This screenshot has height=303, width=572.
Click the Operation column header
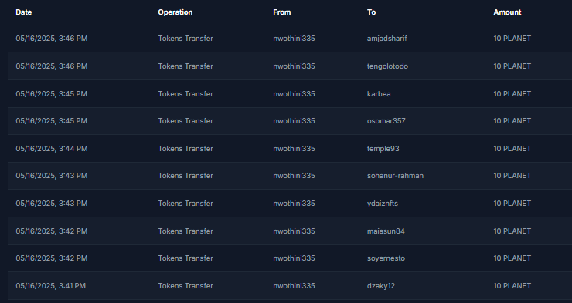click(175, 12)
